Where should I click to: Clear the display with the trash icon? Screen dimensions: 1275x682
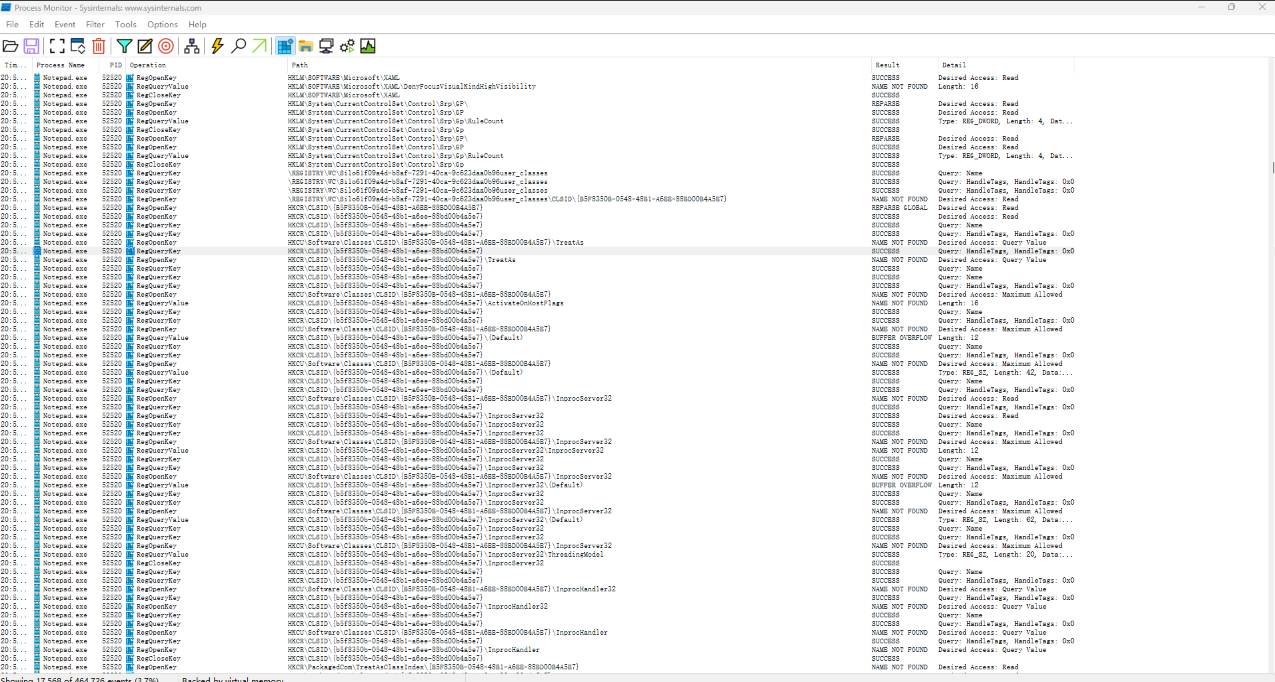pyautogui.click(x=99, y=46)
